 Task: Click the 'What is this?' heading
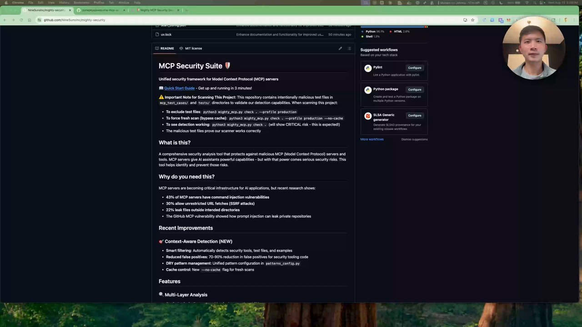[175, 143]
